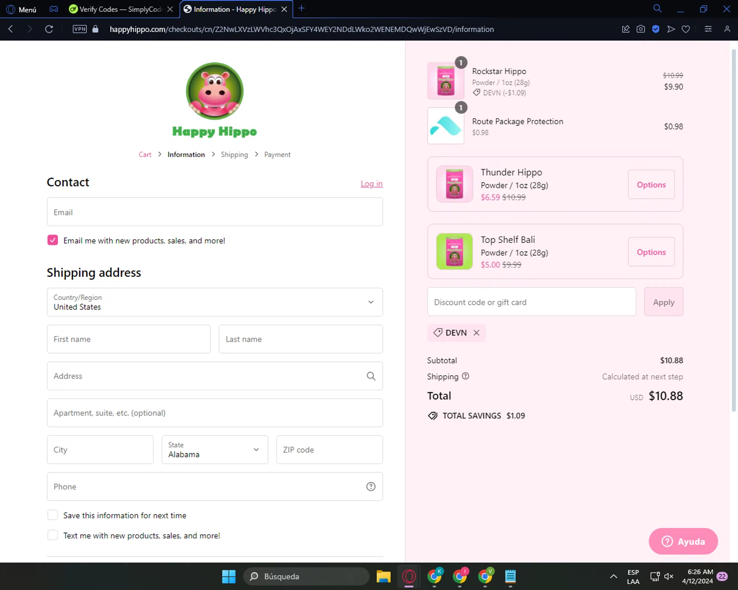This screenshot has width=738, height=590.
Task: Open the ad blocker shield icon
Action: [x=656, y=29]
